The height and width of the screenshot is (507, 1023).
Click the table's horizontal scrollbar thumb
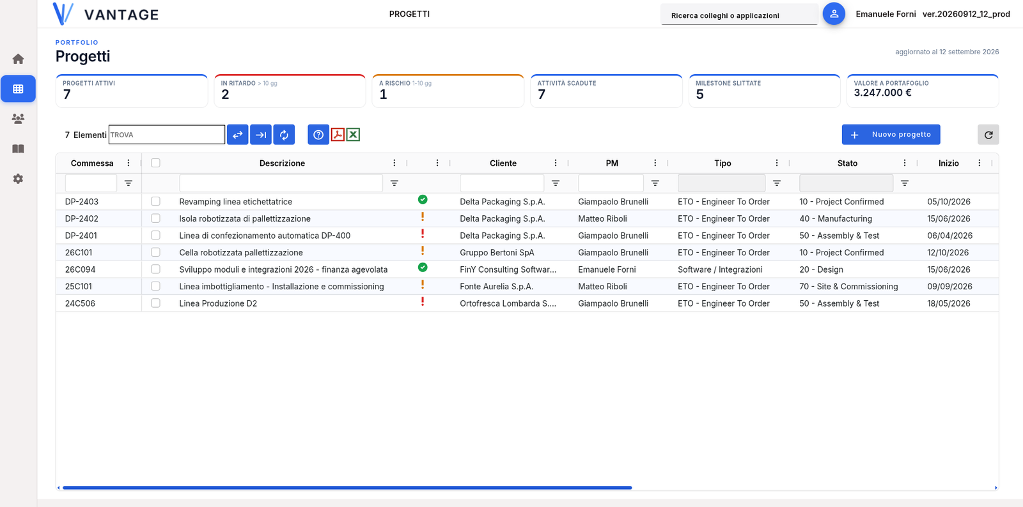tap(347, 488)
